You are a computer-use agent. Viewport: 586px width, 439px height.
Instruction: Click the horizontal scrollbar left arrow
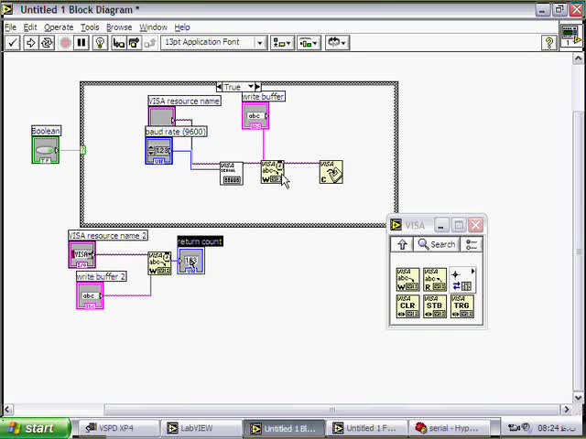(8, 410)
